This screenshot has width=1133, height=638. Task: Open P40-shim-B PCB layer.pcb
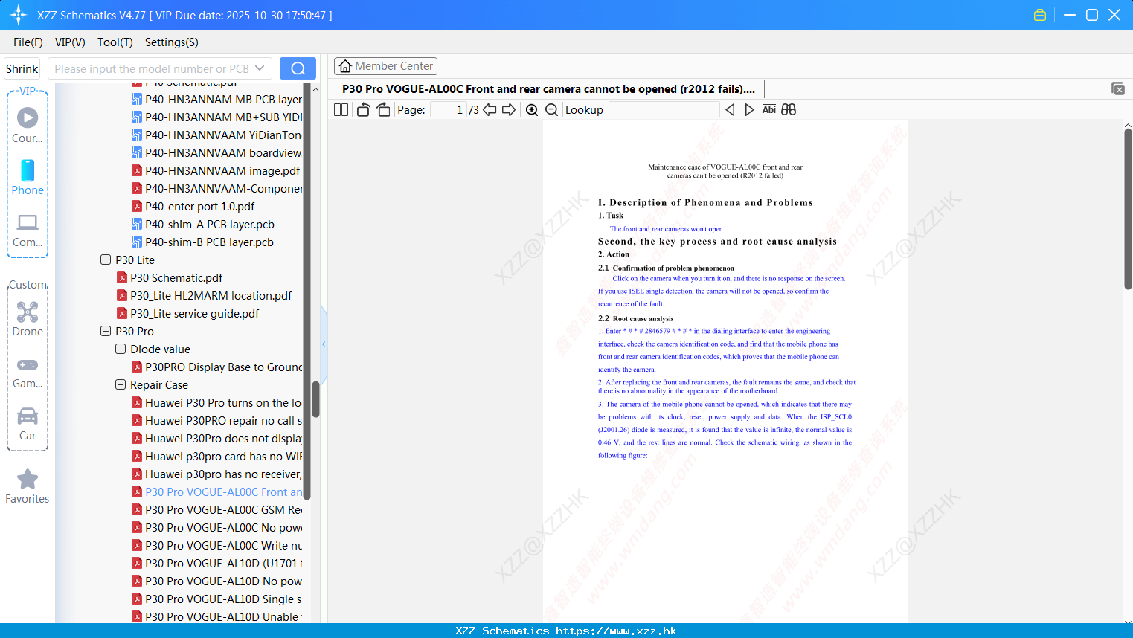(x=203, y=242)
